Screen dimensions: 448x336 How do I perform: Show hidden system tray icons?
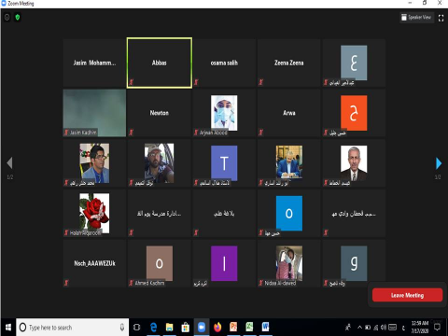tap(359, 328)
